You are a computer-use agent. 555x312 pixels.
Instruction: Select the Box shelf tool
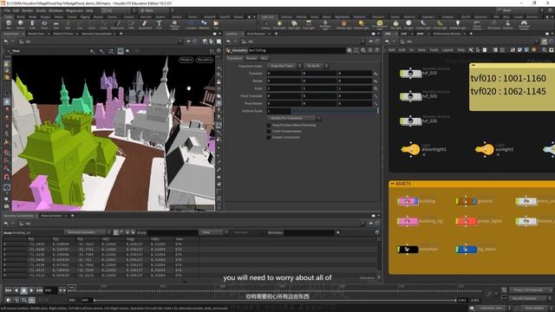click(x=9, y=24)
